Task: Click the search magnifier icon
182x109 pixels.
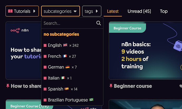Action: 99,23
